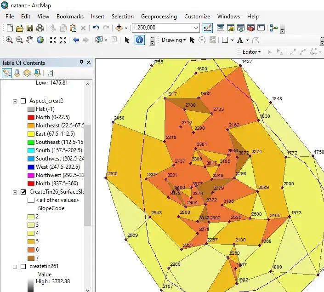324x292 pixels.
Task: Open the Geoprocessing menu
Action: point(159,17)
